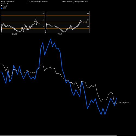Click the end point of the white close line
Image resolution: width=136 pixels, height=136 pixels.
pyautogui.click(x=116, y=103)
